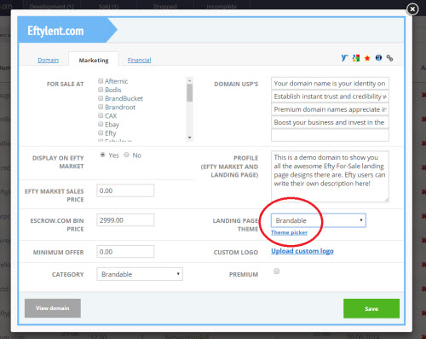Click the 'DOMAIN USP'S' label
This screenshot has height=339, width=426.
236,84
